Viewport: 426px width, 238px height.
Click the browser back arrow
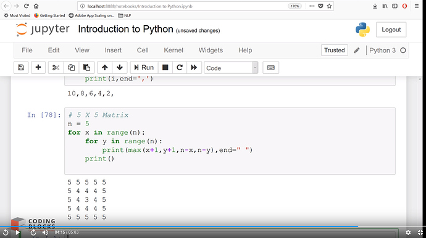click(6, 6)
